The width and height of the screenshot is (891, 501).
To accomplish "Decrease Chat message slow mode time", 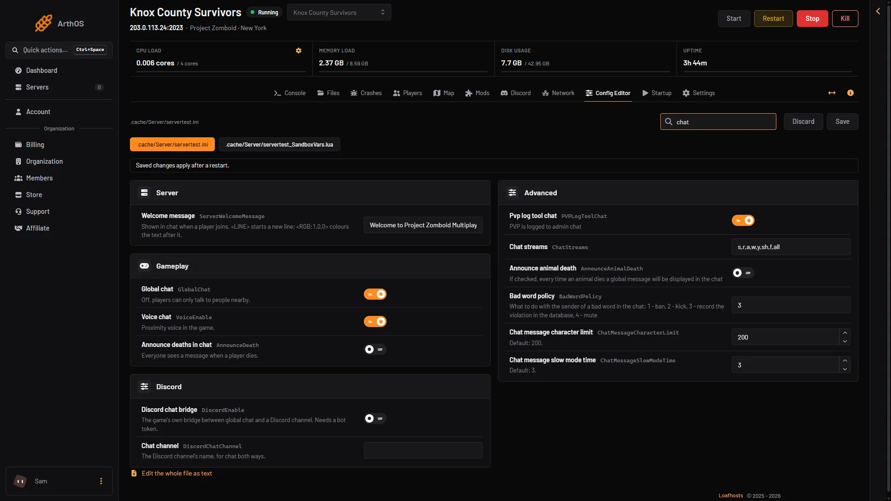I will [845, 369].
